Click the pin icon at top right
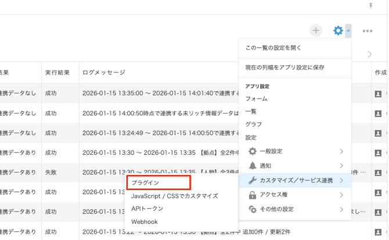Screen dimensions: 389x240 pyautogui.click(x=370, y=6)
